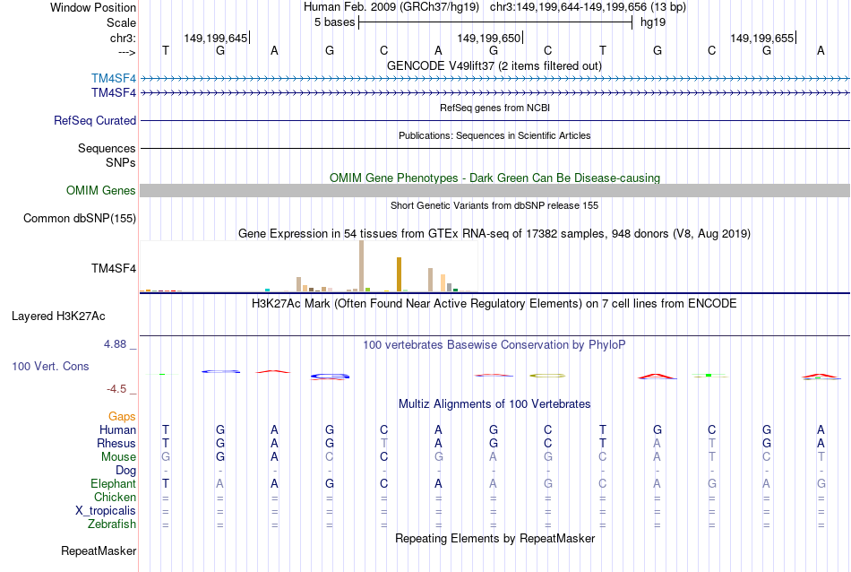Click the GTEx Gene Expression track title

pos(494,234)
